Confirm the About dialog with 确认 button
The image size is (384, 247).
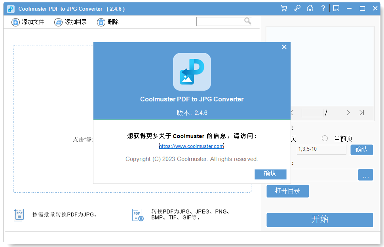[270, 174]
